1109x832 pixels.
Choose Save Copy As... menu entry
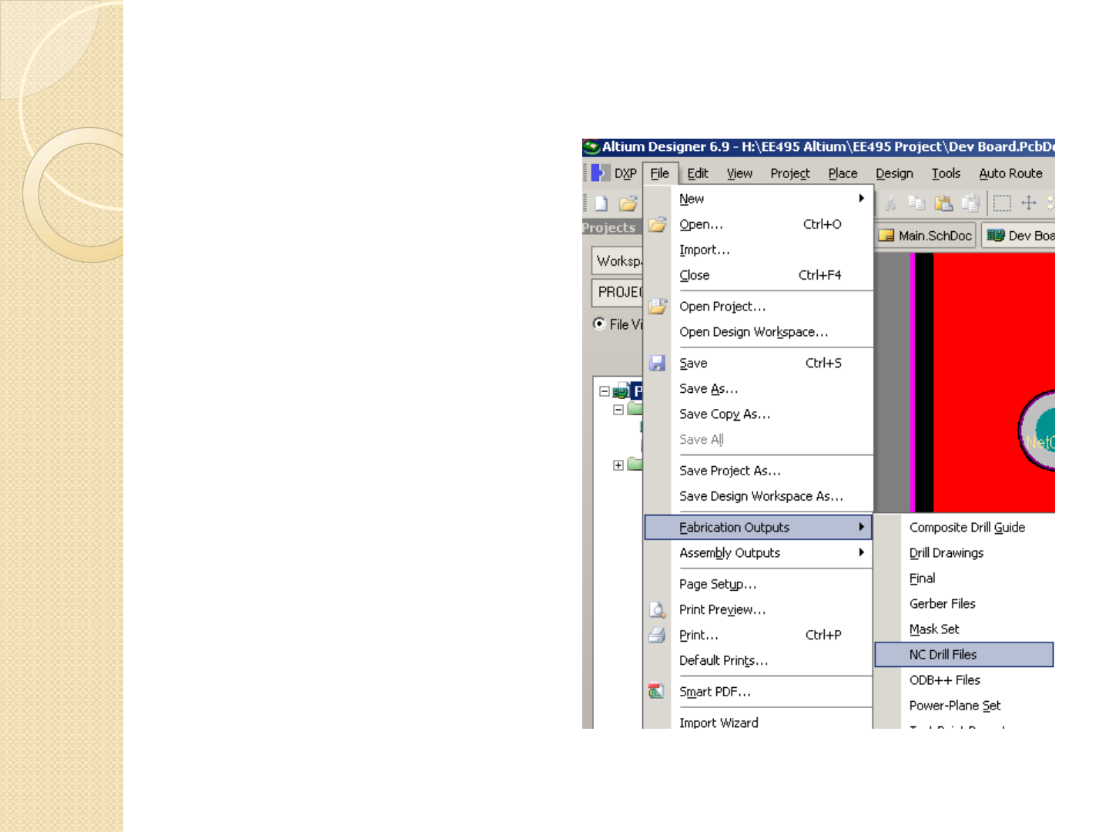point(759,414)
